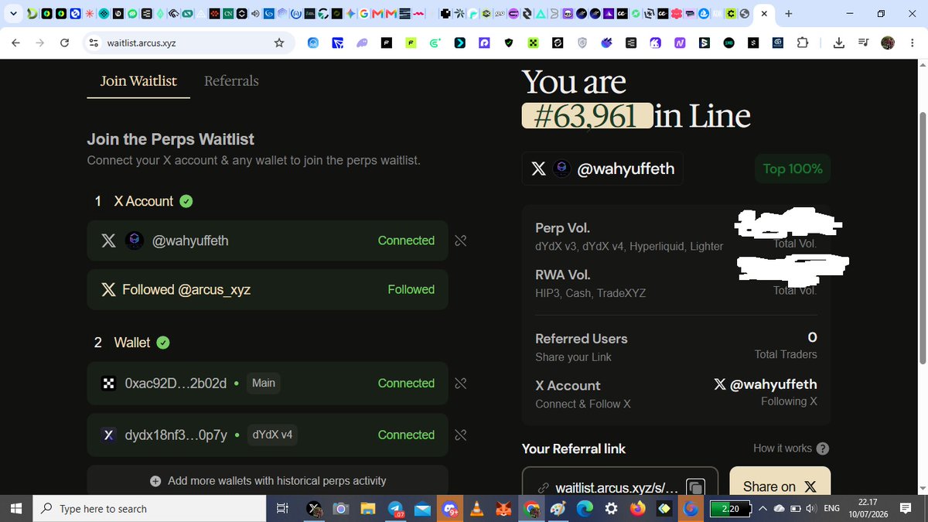Viewport: 928px width, 522px height.
Task: Open the How it works help icon
Action: coord(823,449)
